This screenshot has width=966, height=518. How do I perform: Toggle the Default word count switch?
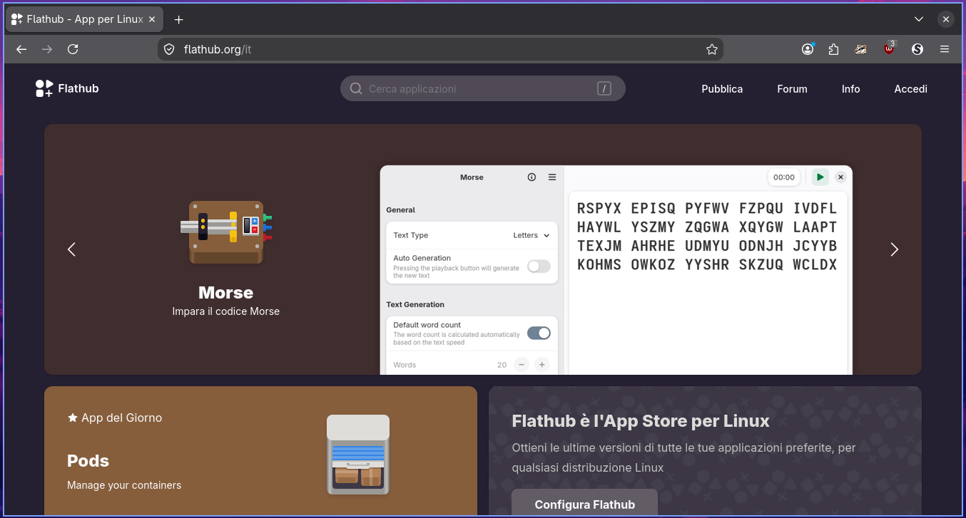(x=539, y=333)
